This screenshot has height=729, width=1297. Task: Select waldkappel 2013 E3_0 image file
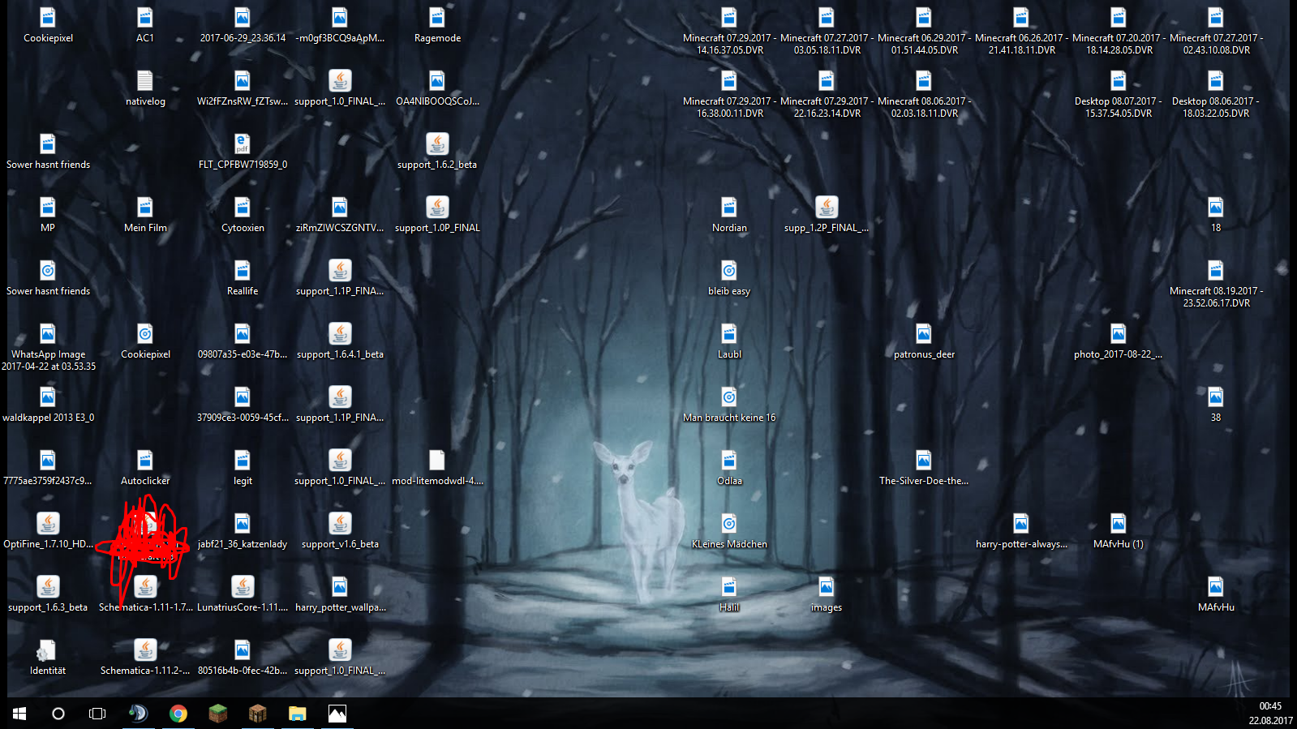[48, 397]
